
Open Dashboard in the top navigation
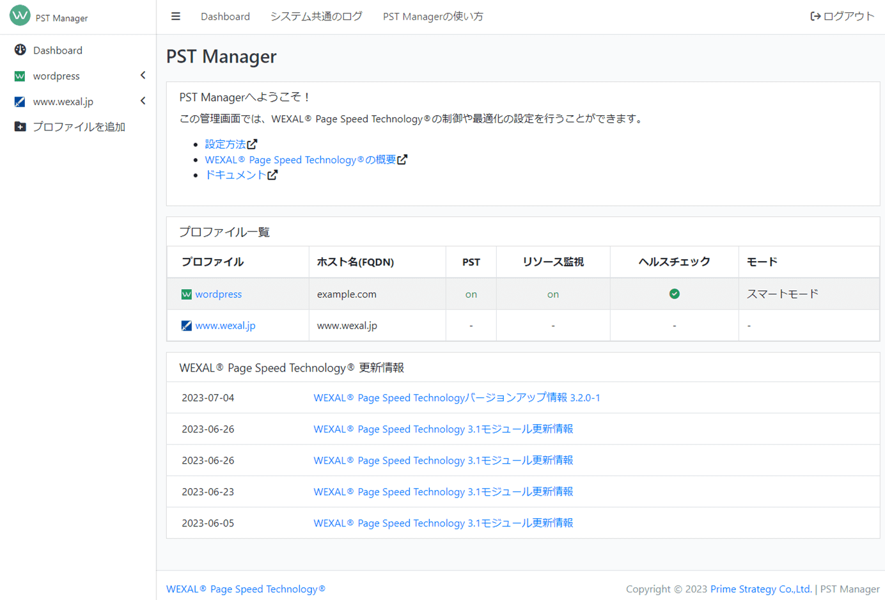click(x=225, y=17)
